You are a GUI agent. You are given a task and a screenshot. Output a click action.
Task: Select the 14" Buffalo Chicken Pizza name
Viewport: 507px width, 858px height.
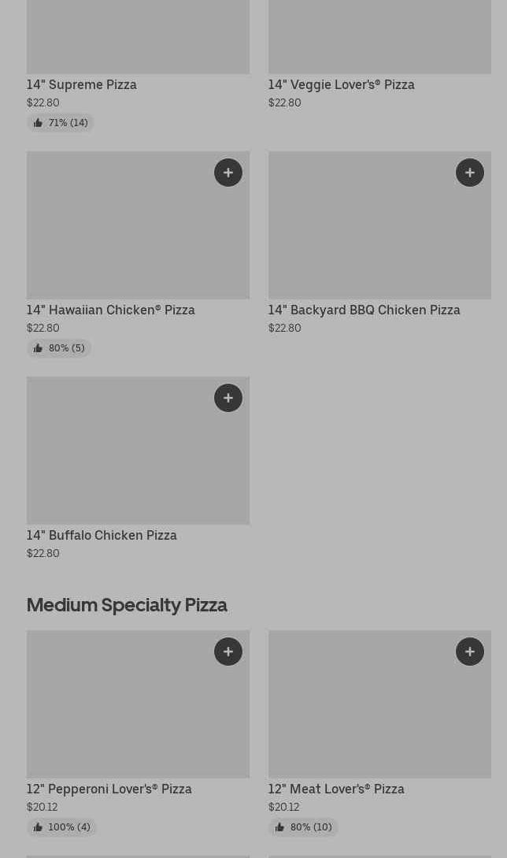point(102,535)
